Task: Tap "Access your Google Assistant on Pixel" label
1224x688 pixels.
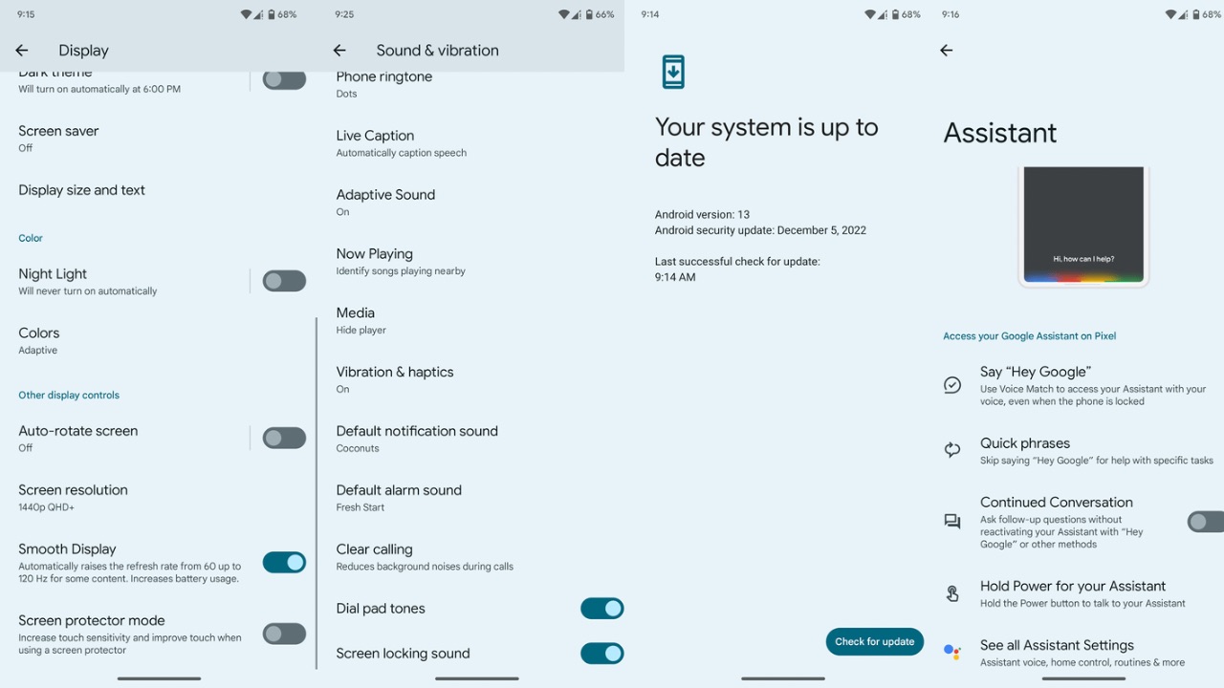Action: pyautogui.click(x=1030, y=336)
